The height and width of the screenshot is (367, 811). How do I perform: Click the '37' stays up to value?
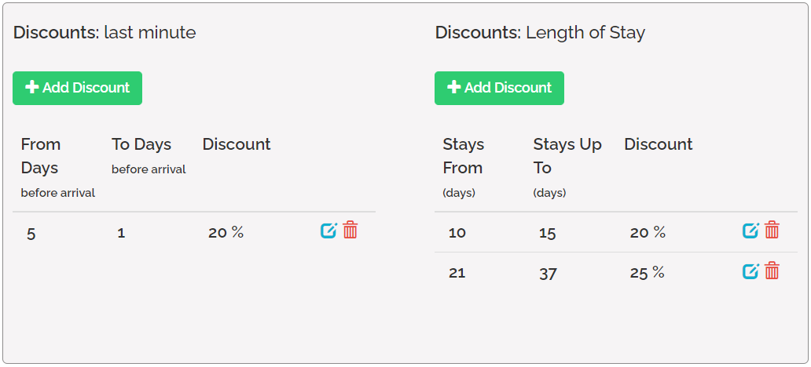pos(548,274)
